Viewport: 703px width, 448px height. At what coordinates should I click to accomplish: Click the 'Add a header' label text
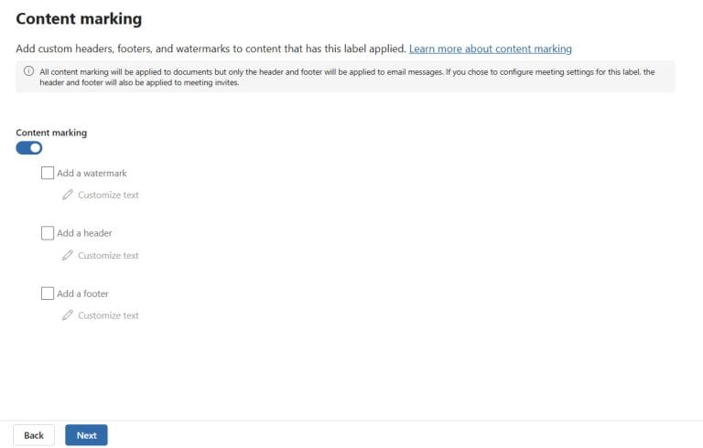click(84, 233)
